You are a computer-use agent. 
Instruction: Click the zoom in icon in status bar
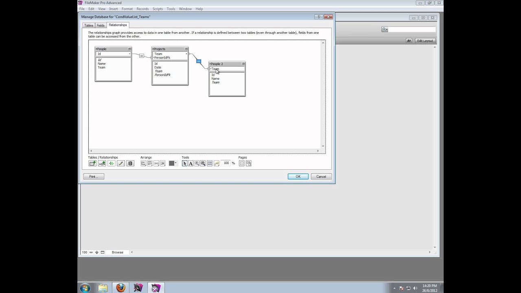[96, 252]
